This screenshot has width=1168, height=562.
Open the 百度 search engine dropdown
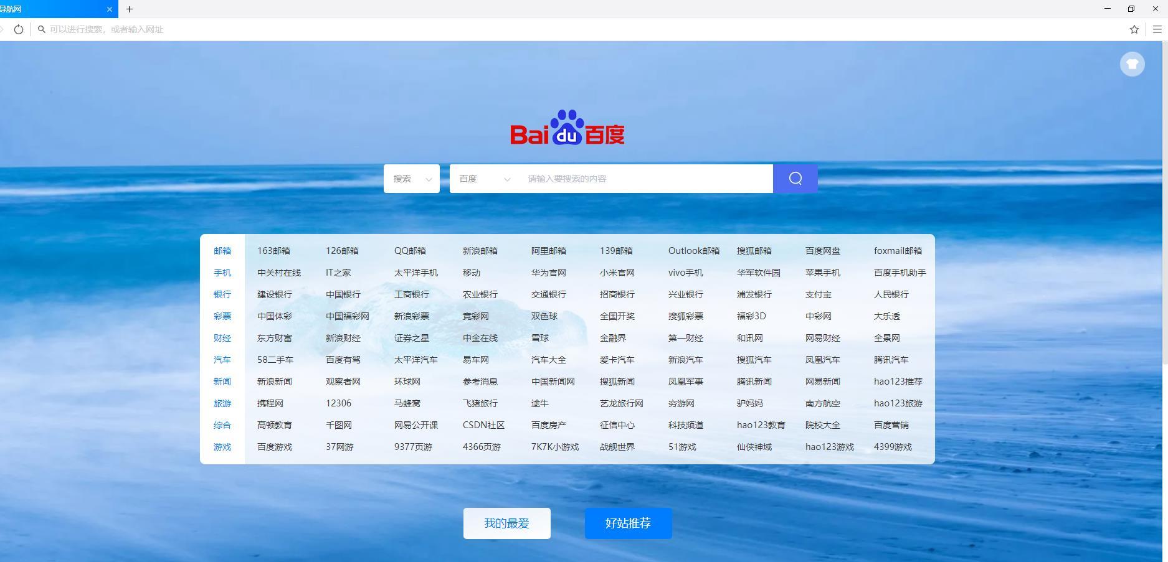point(485,179)
